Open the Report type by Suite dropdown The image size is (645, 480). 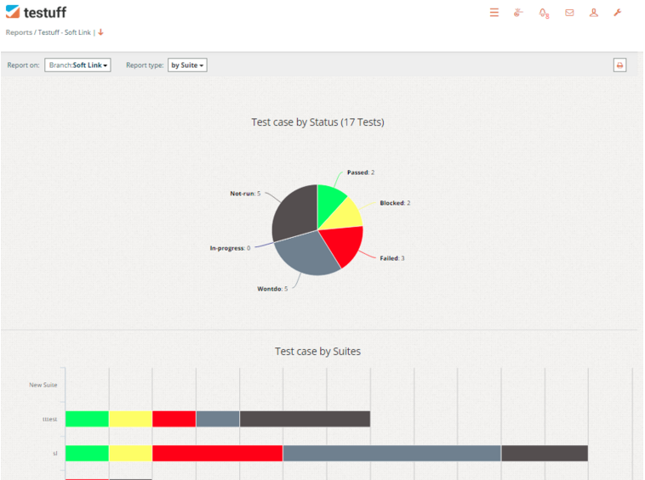click(x=187, y=65)
